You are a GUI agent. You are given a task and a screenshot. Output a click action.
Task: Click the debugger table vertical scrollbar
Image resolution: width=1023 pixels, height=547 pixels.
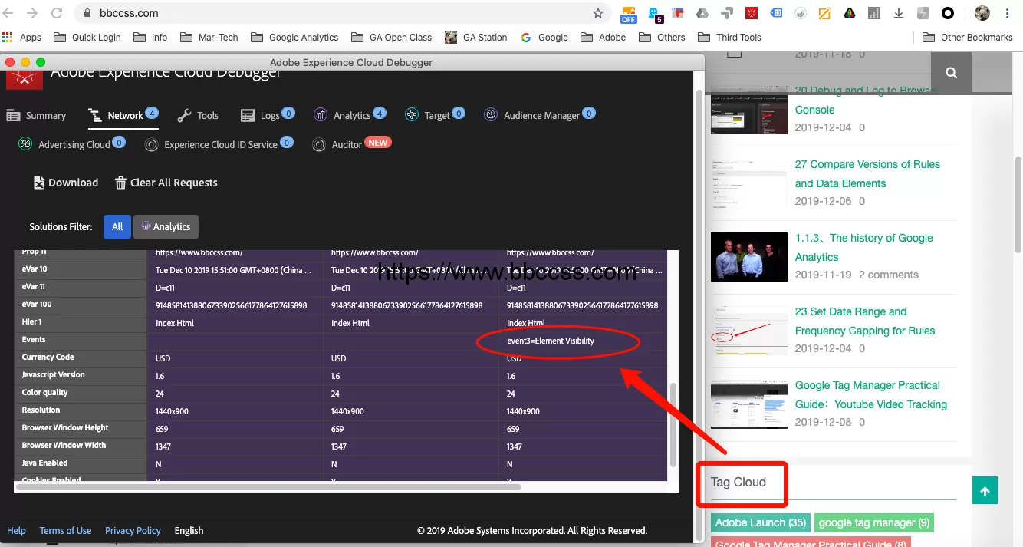pyautogui.click(x=673, y=424)
